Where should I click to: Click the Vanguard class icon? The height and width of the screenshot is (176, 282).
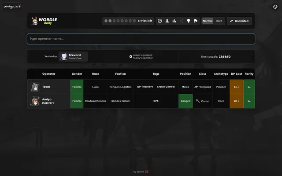pos(196,87)
